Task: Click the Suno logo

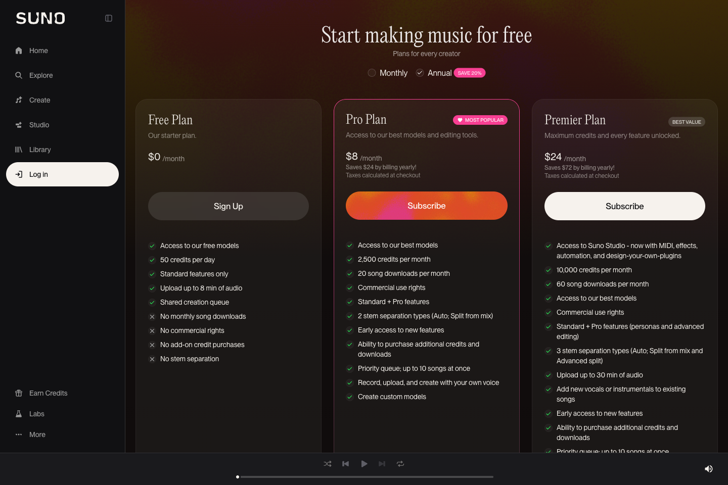Action: click(40, 19)
